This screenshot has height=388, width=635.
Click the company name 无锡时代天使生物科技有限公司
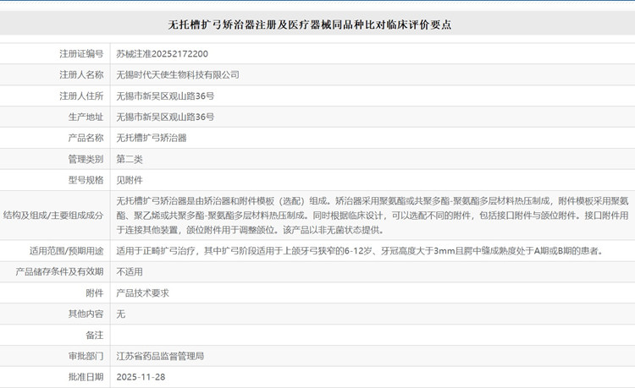point(177,74)
